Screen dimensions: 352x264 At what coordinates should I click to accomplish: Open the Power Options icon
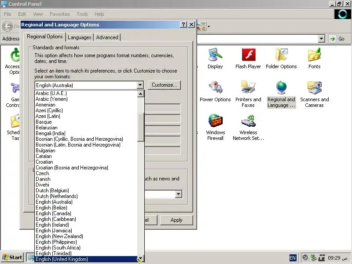point(215,92)
